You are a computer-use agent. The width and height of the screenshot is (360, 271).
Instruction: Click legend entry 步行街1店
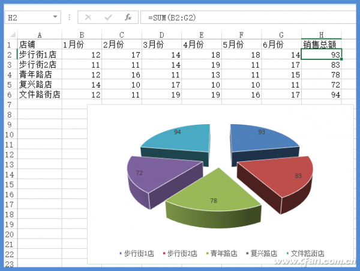coord(137,254)
